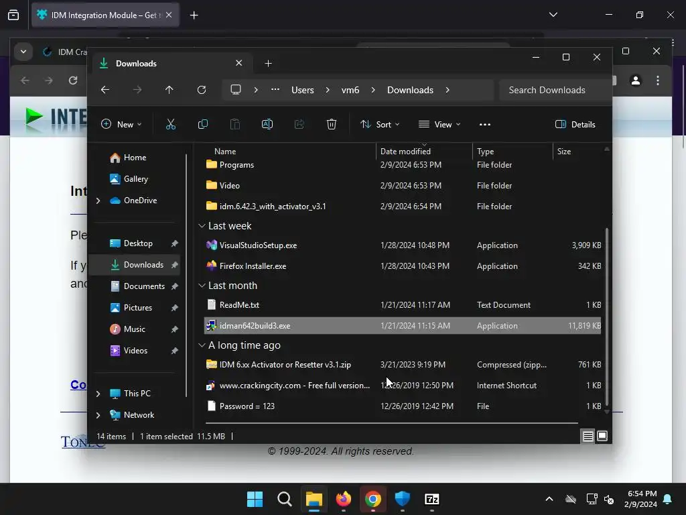
Task: Open the Windows Start menu
Action: tap(255, 499)
